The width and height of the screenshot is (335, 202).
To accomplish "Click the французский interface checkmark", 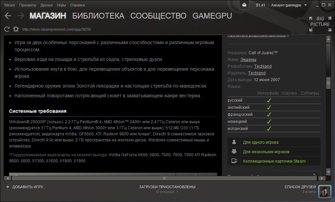I will click(x=269, y=114).
